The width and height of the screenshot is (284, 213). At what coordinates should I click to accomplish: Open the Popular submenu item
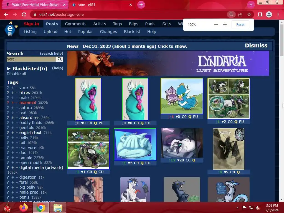[85, 32]
